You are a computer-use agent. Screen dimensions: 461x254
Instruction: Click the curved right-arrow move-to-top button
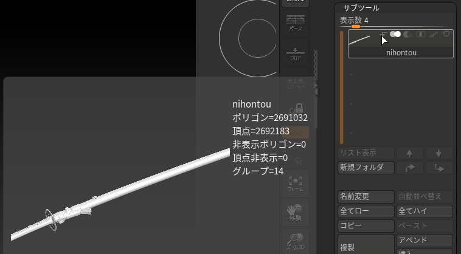409,168
